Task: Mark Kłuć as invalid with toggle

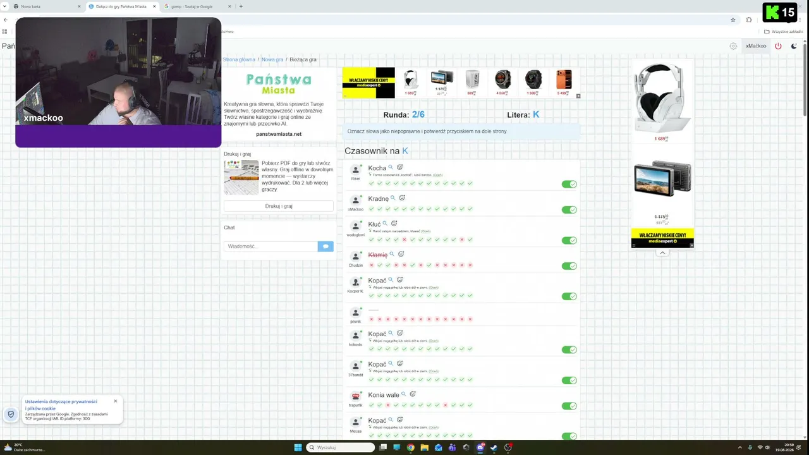Action: pyautogui.click(x=569, y=241)
